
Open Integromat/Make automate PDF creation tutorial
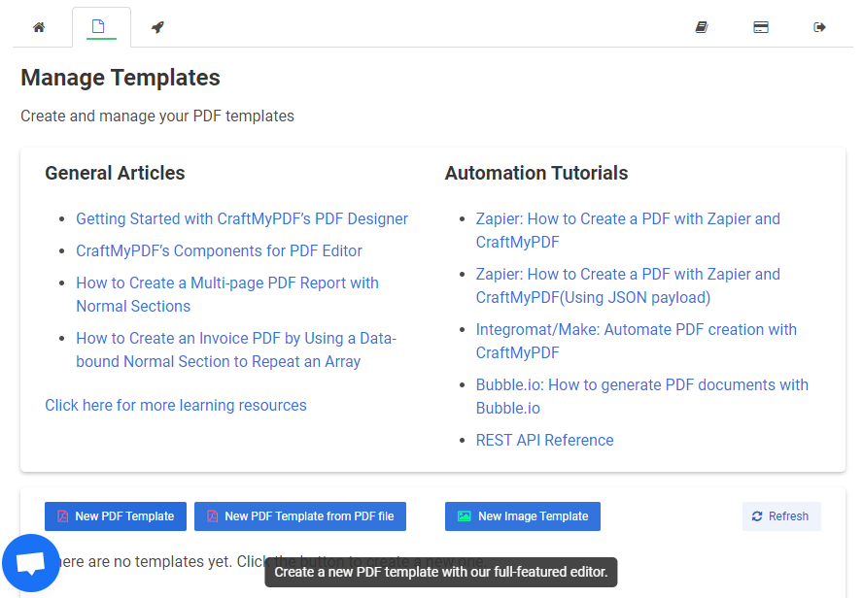pyautogui.click(x=637, y=341)
